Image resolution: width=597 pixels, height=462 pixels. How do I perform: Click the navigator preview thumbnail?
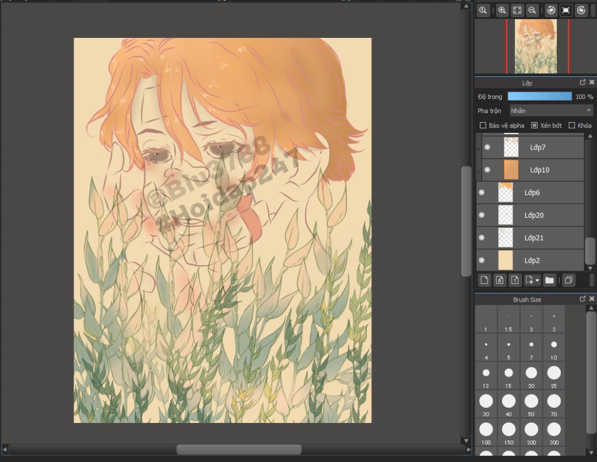coord(536,46)
